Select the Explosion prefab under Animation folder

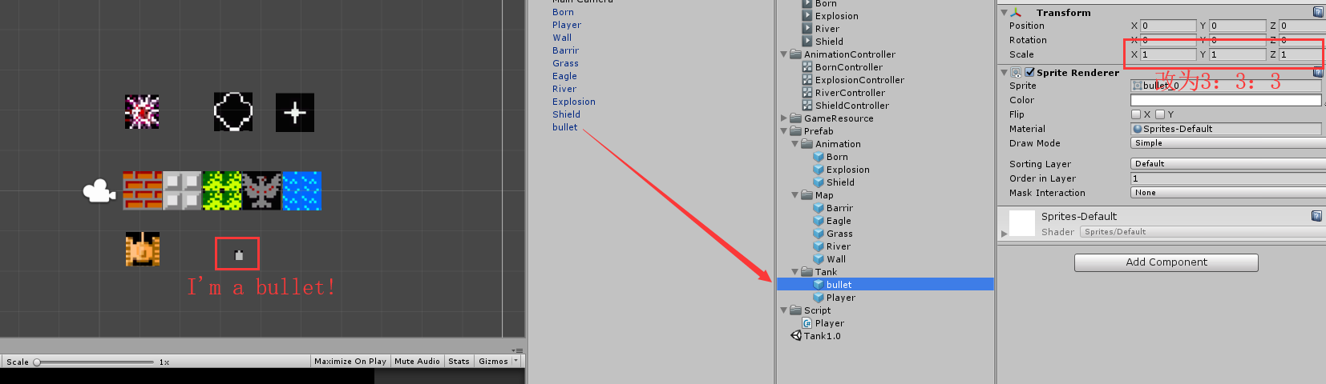pyautogui.click(x=847, y=170)
